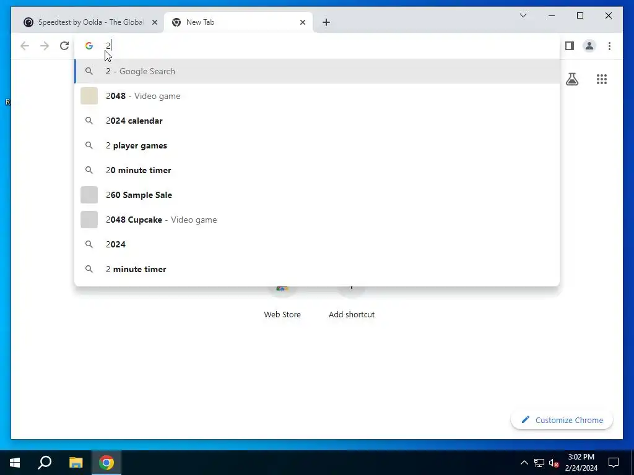This screenshot has height=475, width=634.
Task: Reload the page with the refresh icon
Action: (64, 46)
